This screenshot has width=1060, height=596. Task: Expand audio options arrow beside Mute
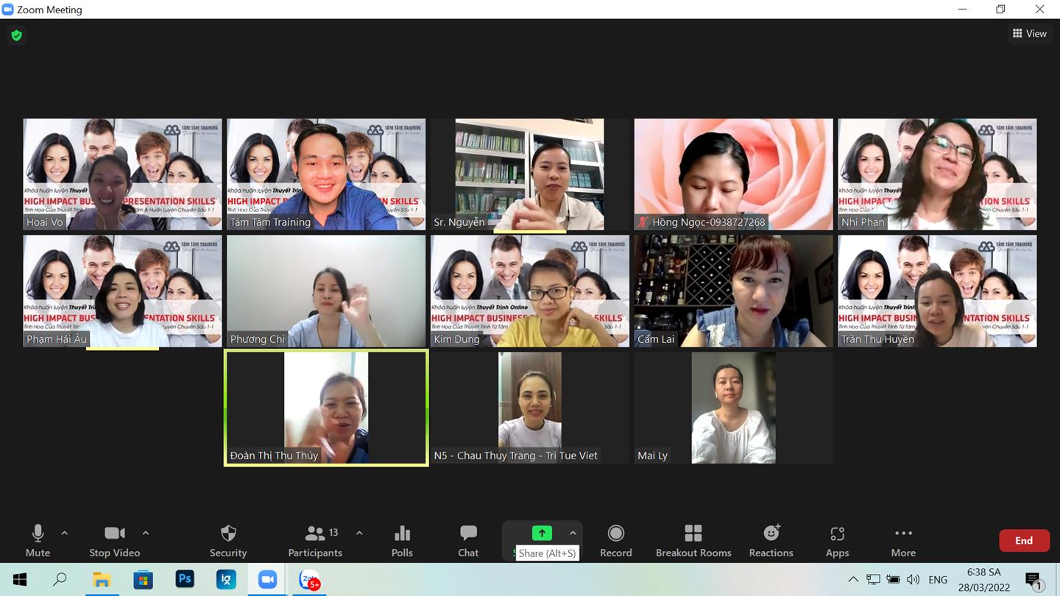pos(65,533)
